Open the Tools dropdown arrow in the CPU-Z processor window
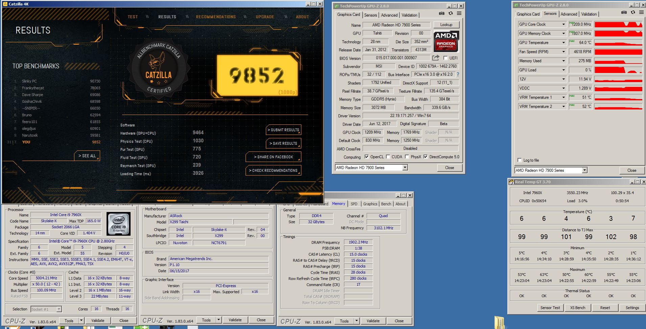 pyautogui.click(x=81, y=321)
